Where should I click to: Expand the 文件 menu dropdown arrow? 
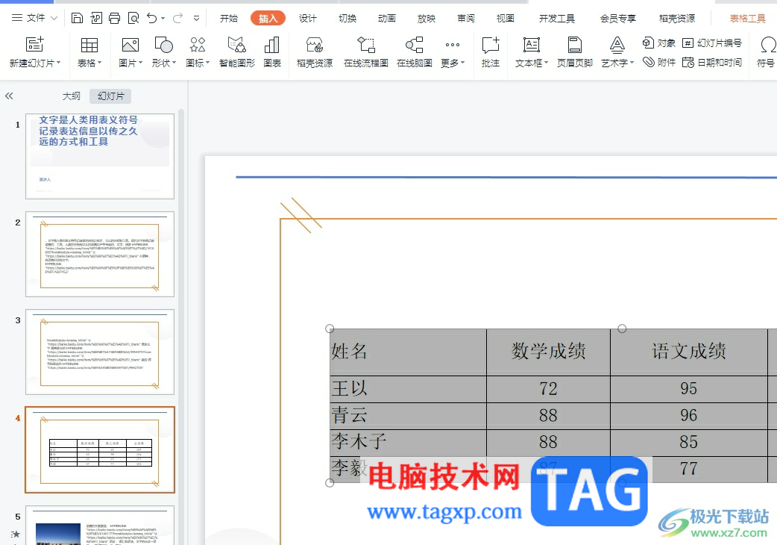click(x=54, y=19)
